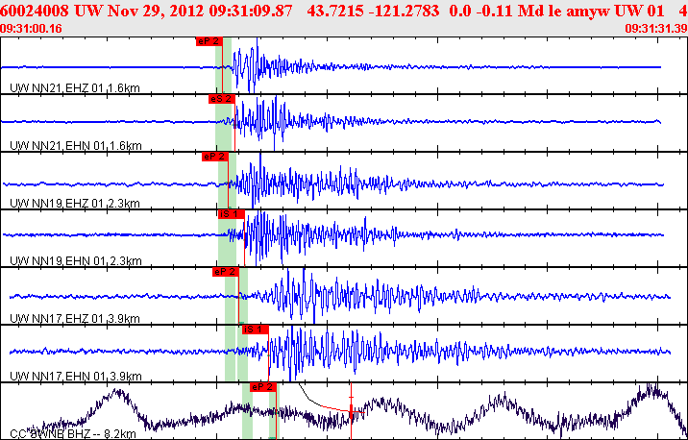Select the iS 1 pick flag on NN19 EHN
Image resolution: width=688 pixels, height=440 pixels.
232,214
